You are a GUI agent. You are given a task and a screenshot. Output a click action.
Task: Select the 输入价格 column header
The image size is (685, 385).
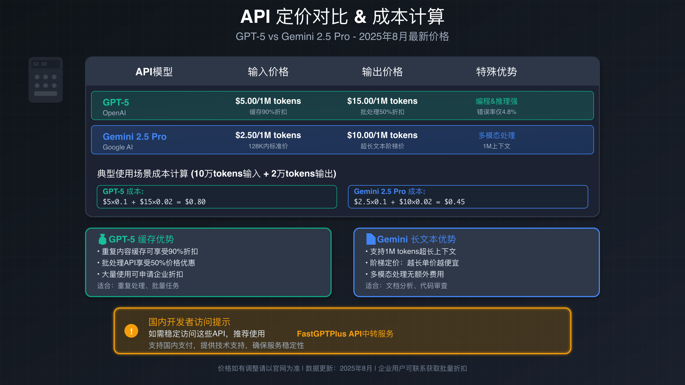[268, 72]
